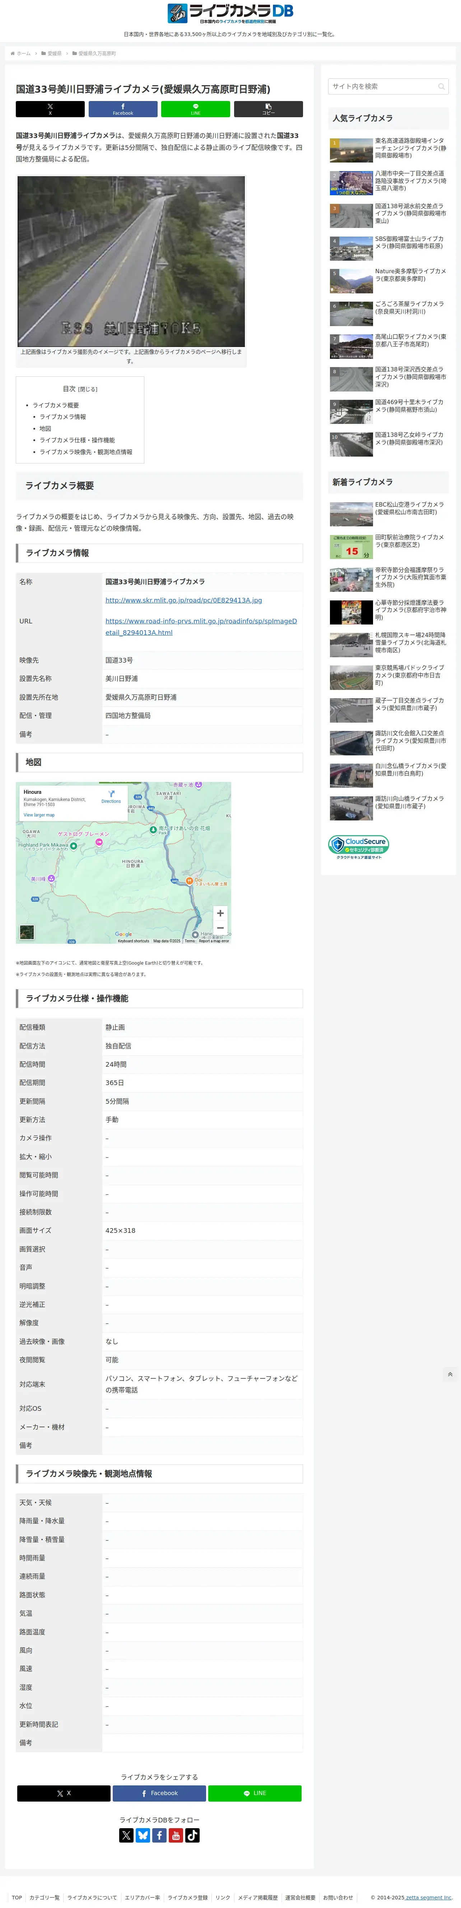Share on Facebook from bottom share row
461x1908 pixels.
159,1793
